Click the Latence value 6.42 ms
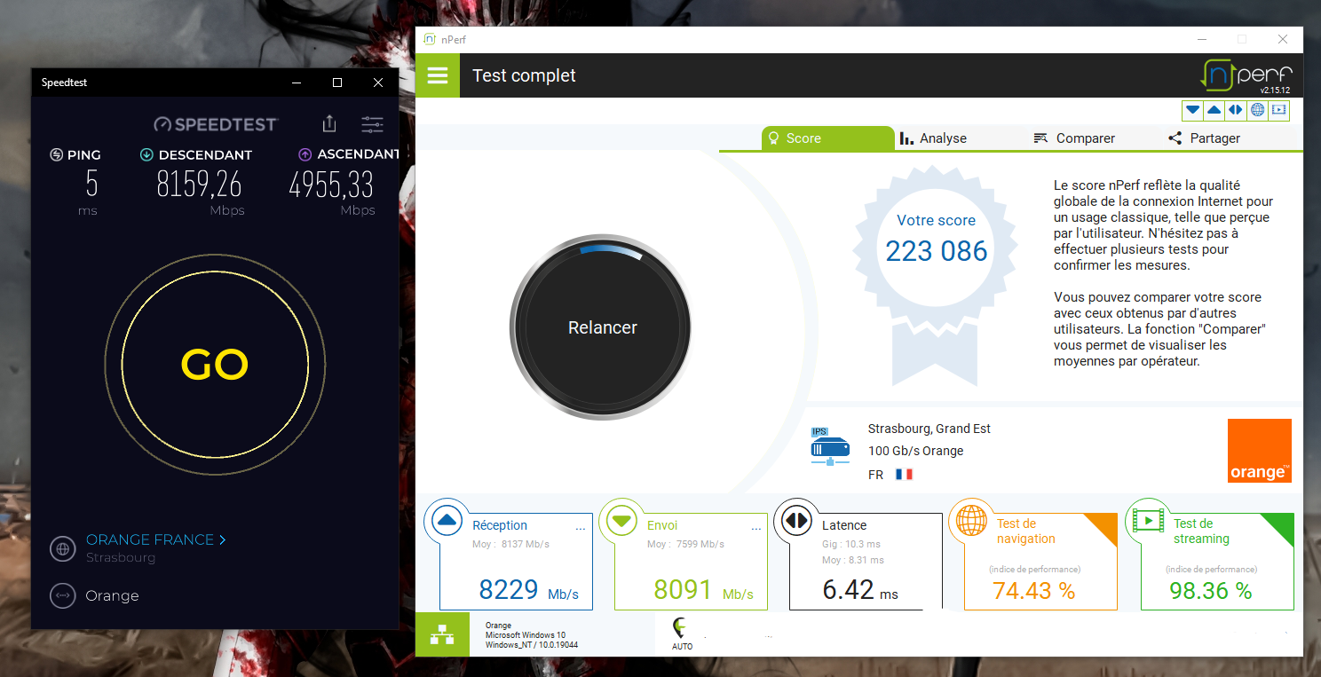 click(x=860, y=590)
